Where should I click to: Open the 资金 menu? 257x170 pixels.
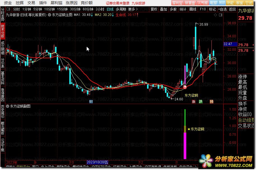click(8, 3)
